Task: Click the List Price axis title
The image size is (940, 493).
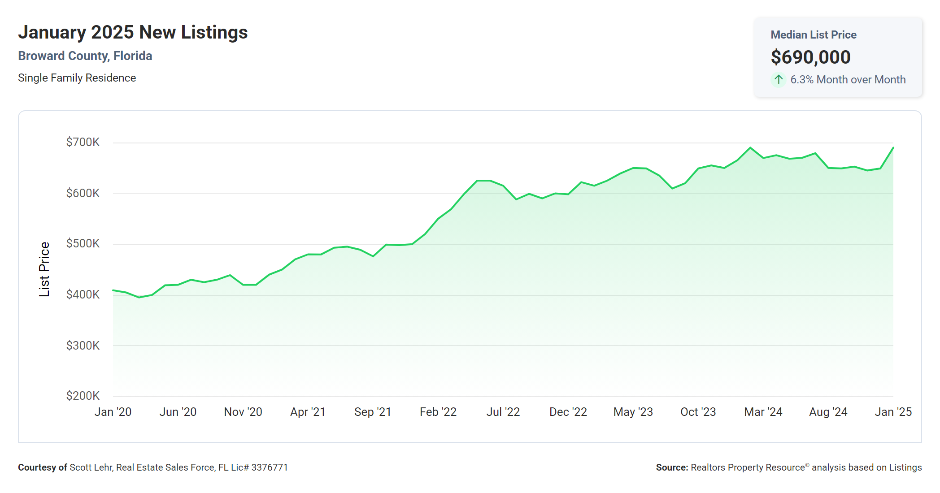Action: (44, 269)
